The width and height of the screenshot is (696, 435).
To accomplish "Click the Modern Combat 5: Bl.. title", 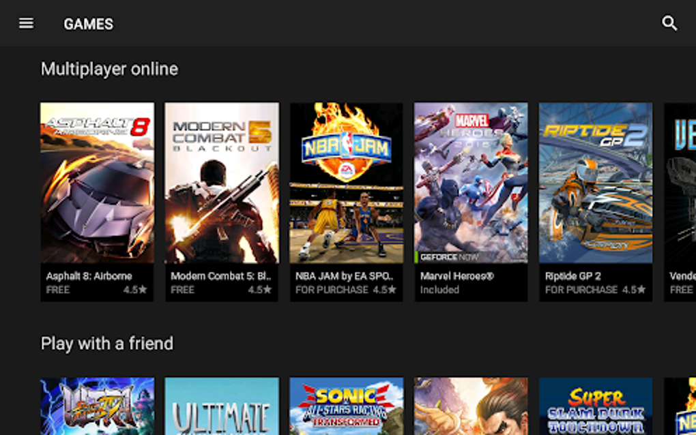I will (221, 276).
